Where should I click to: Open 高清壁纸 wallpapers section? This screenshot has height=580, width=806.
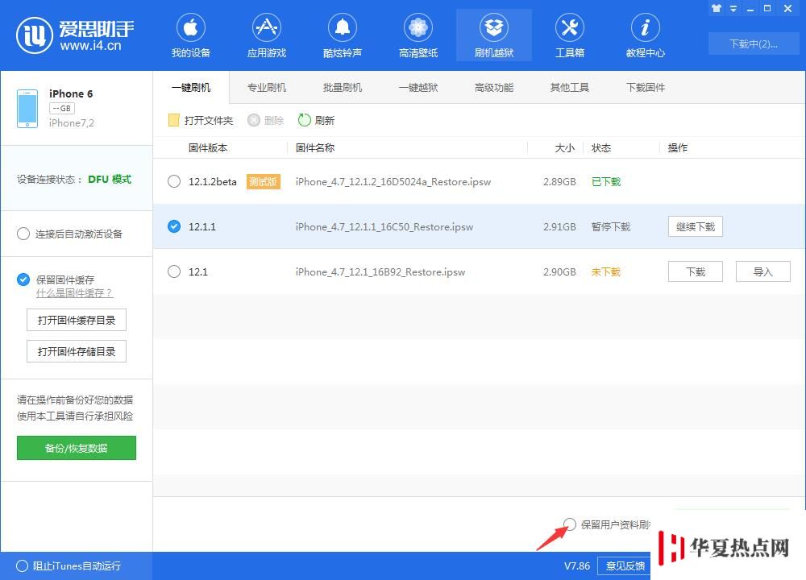point(418,35)
